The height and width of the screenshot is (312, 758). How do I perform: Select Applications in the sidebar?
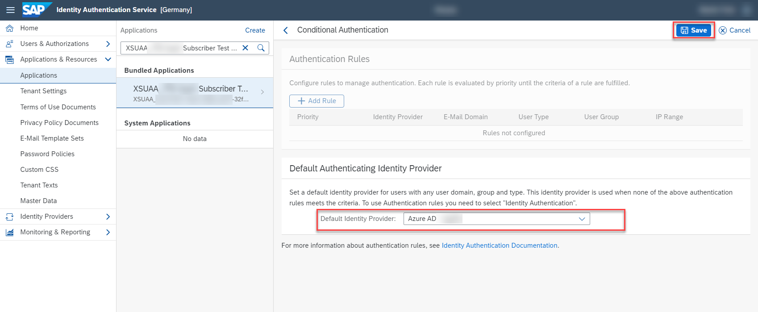point(58,75)
